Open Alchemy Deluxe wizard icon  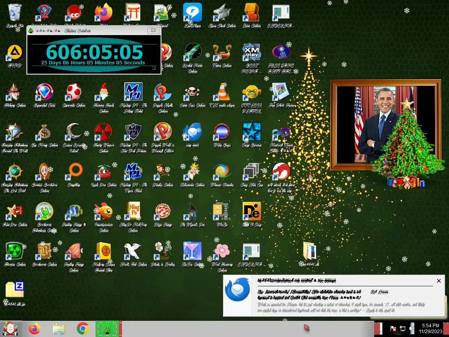click(x=14, y=92)
